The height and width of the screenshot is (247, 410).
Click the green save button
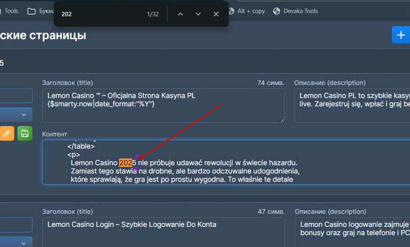[25, 133]
